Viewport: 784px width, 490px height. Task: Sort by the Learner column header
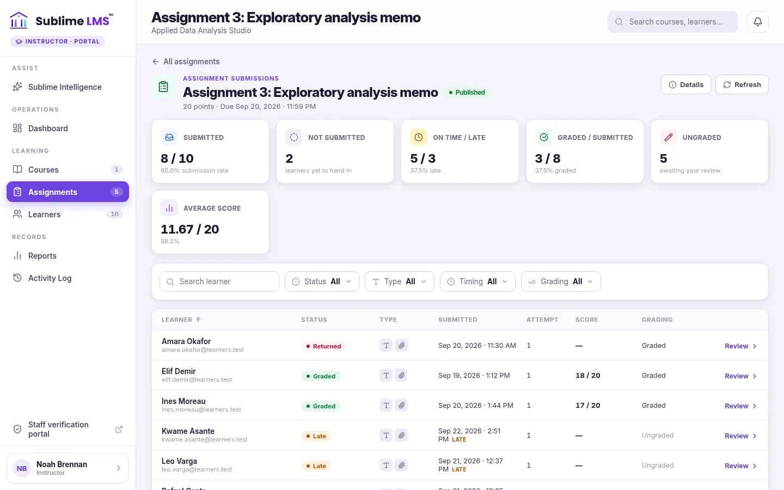(x=181, y=320)
